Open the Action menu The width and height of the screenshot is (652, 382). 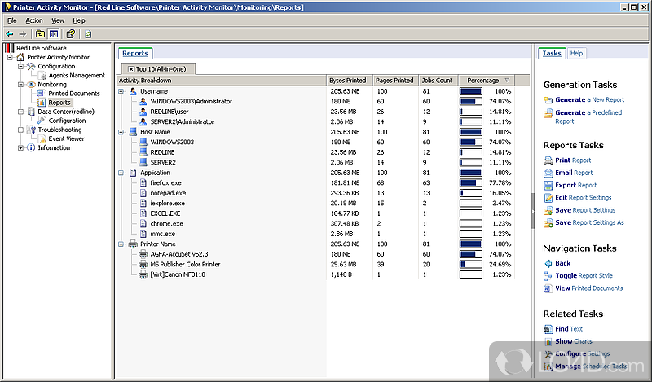(33, 20)
